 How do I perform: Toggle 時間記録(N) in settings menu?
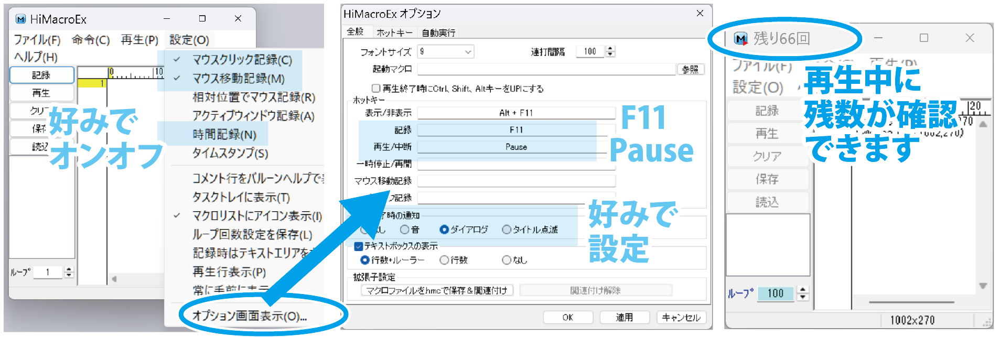(224, 135)
